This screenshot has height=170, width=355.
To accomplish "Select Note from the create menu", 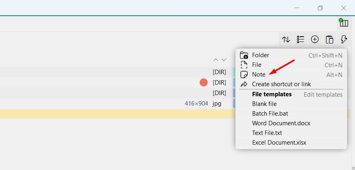I will tap(259, 75).
